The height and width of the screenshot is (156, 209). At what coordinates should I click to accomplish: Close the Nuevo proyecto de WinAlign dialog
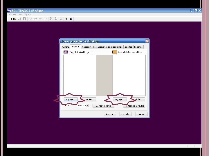tap(147, 41)
